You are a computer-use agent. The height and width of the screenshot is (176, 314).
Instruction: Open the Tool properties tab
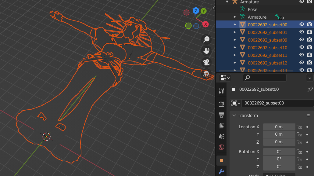(222, 91)
